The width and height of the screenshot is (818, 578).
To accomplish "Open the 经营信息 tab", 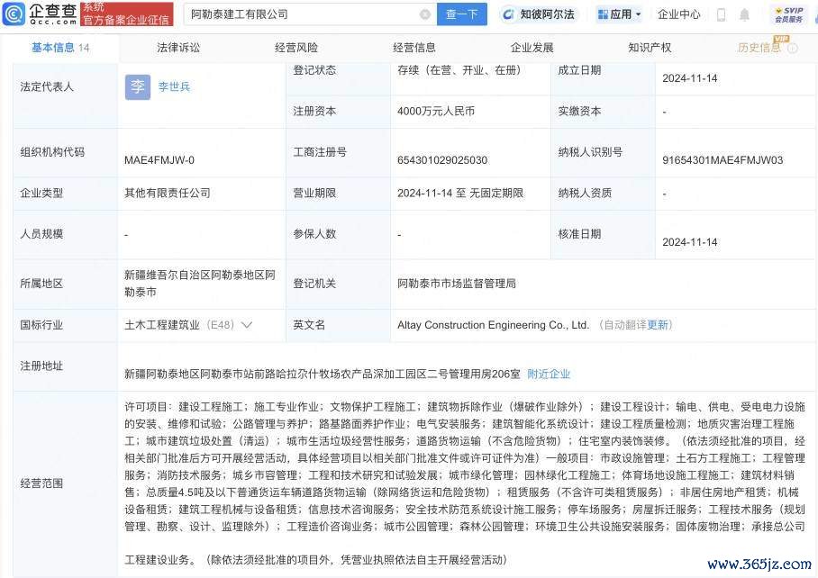I will tap(414, 48).
